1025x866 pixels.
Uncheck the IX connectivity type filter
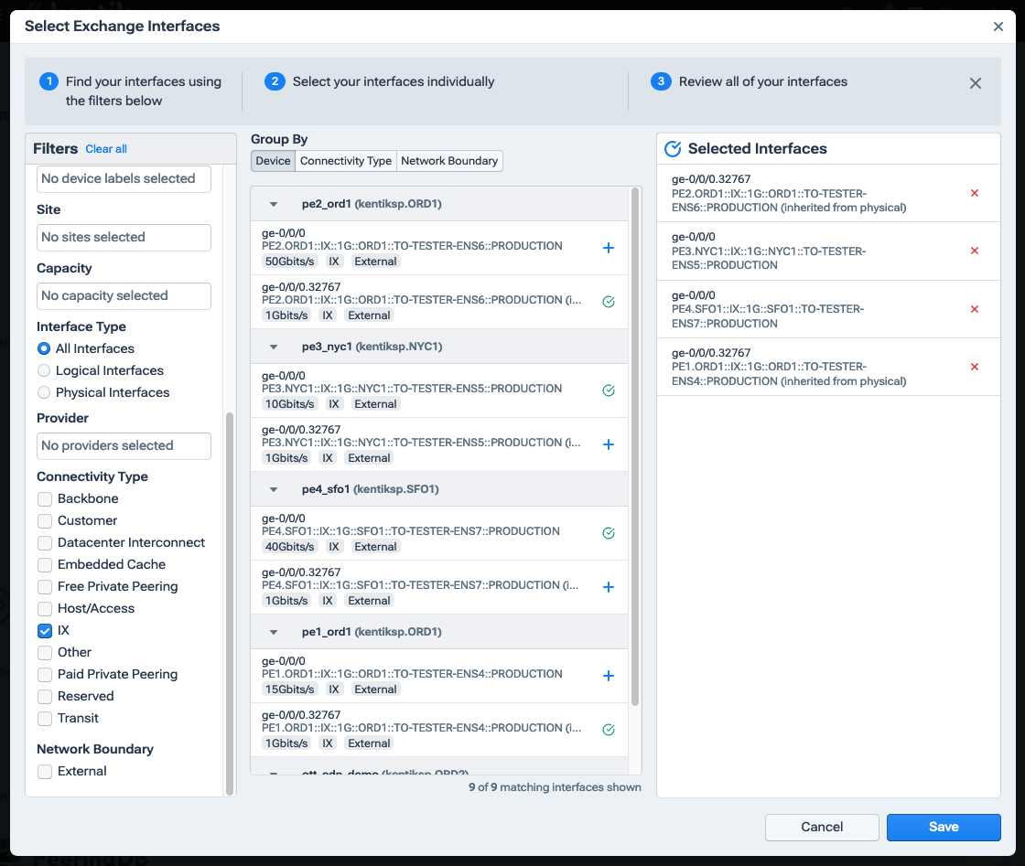pos(44,630)
